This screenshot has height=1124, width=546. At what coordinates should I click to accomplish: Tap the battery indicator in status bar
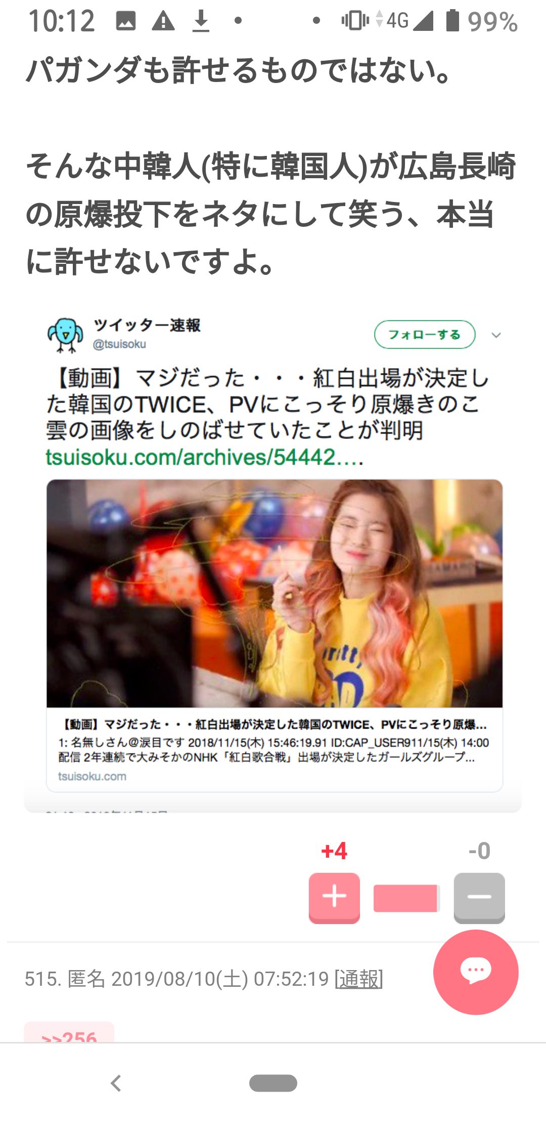(453, 21)
